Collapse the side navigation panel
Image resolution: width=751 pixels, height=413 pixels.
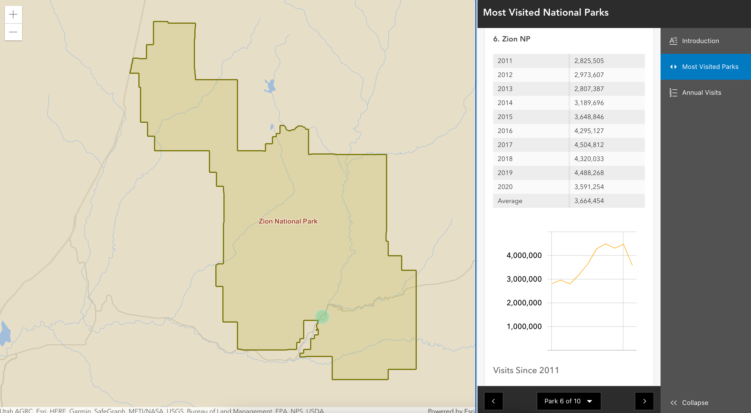[x=695, y=402]
